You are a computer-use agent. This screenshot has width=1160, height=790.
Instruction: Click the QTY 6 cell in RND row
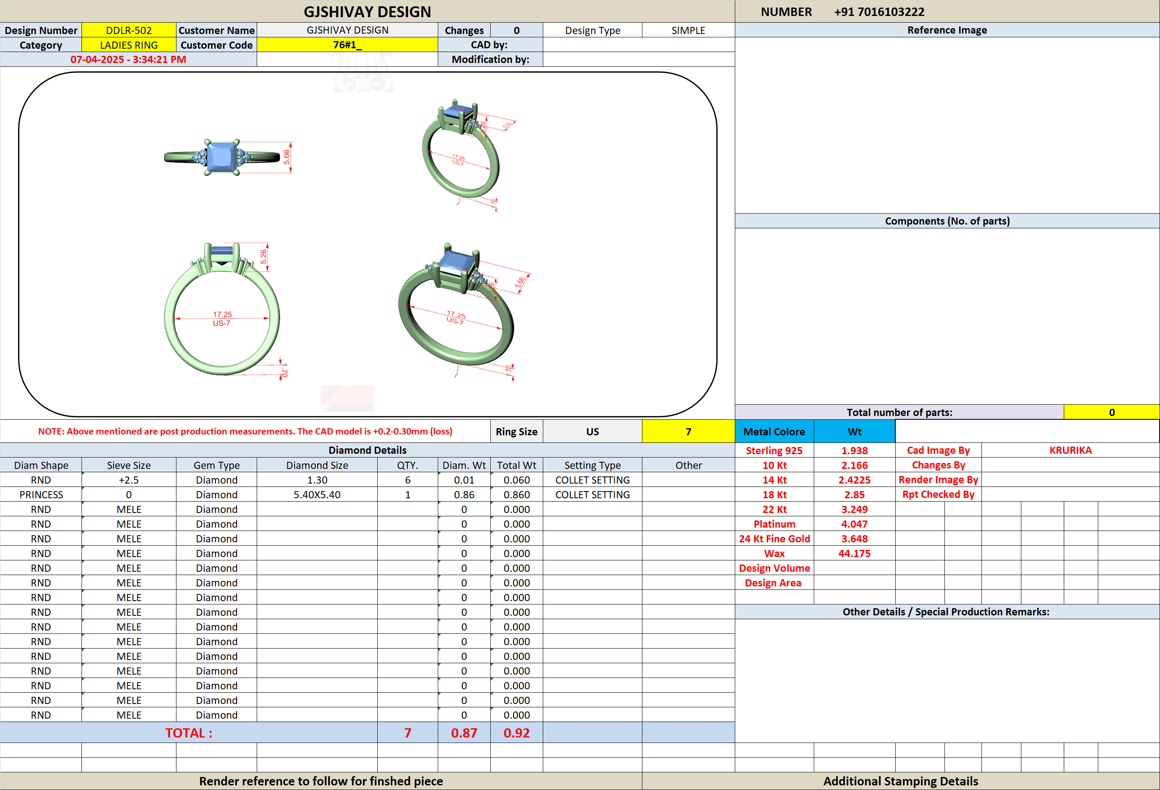tap(408, 480)
